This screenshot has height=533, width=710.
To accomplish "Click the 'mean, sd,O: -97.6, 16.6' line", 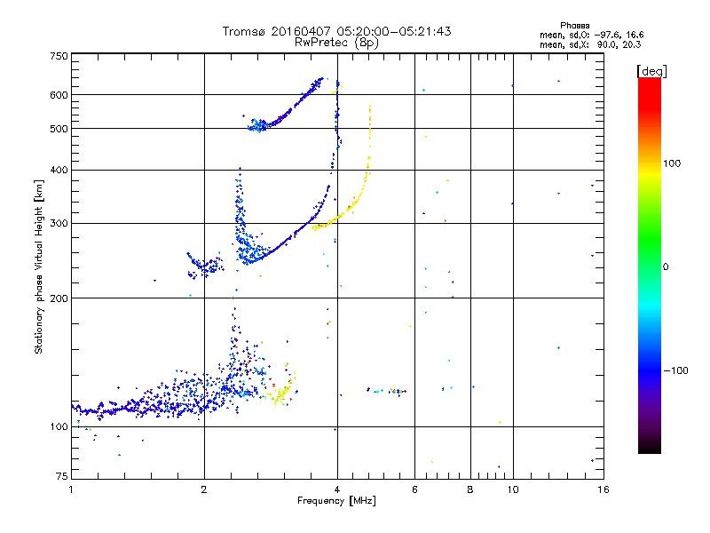I will [591, 35].
